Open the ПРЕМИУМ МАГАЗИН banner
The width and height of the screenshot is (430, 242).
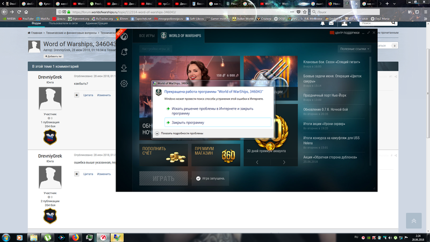point(216,155)
